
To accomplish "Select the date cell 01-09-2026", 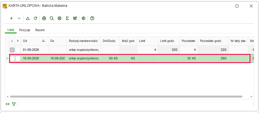I will point(35,50).
